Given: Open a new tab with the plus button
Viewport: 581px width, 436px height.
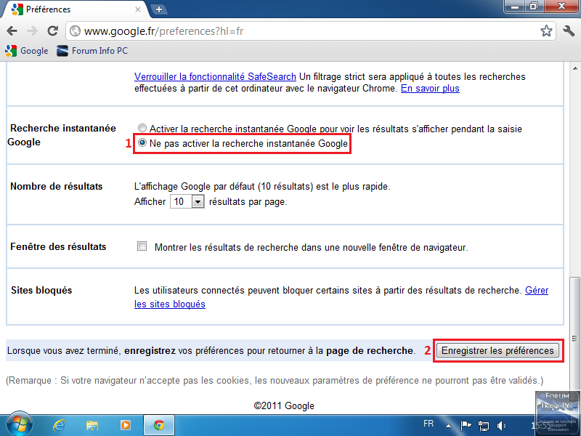Looking at the screenshot, I should pos(159,9).
